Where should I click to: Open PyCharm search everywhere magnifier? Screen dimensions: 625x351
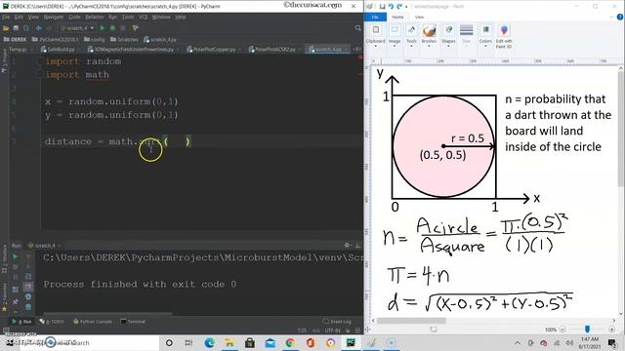[357, 28]
